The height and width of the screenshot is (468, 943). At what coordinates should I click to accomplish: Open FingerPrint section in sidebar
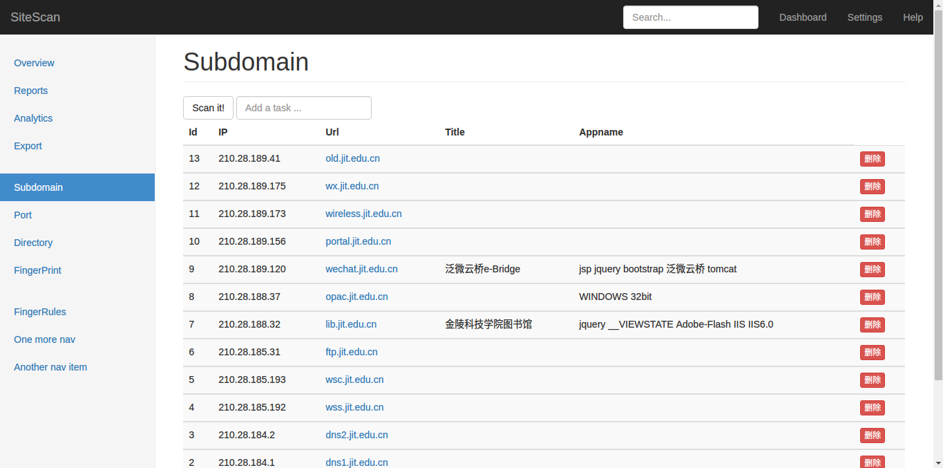[37, 270]
